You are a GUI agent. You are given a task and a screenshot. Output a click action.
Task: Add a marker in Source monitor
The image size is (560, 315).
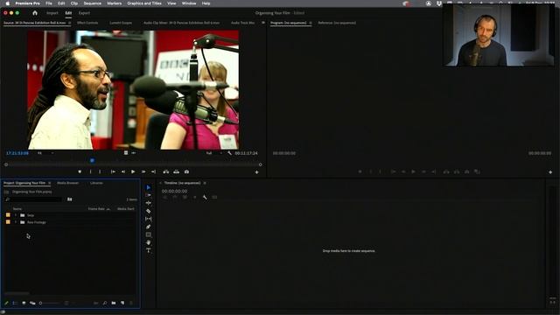(80, 171)
